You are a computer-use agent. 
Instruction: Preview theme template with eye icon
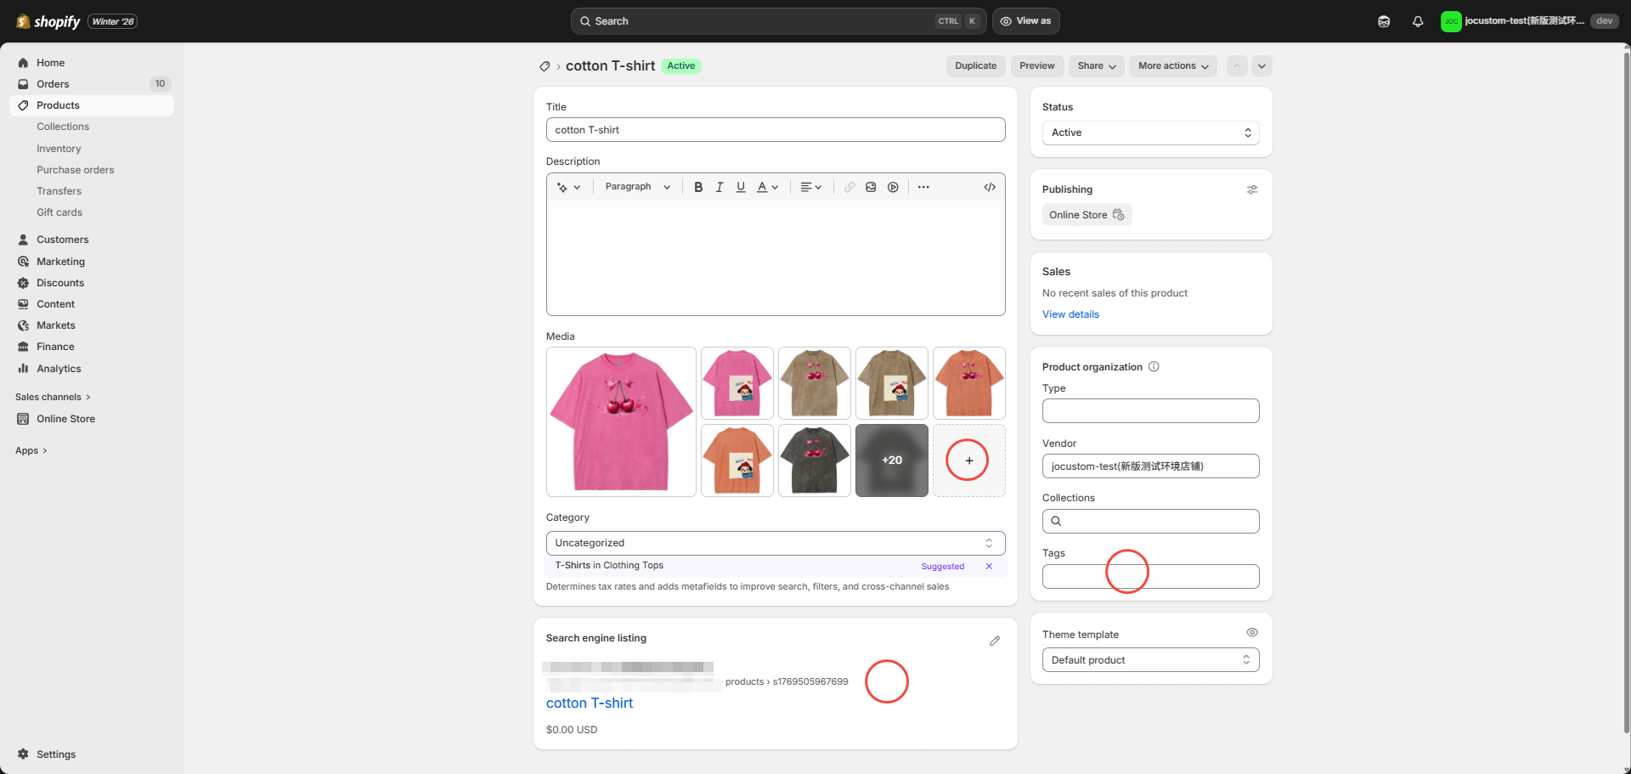[1252, 633]
